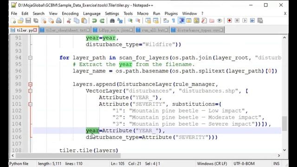Cut selection with the scissors icon
Screen dimensions: 297x167
[x=69, y=20]
